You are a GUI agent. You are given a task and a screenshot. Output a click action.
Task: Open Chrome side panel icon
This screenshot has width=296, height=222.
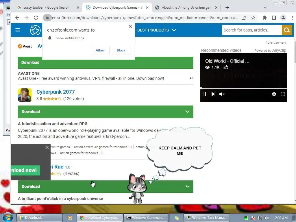[x=274, y=18]
